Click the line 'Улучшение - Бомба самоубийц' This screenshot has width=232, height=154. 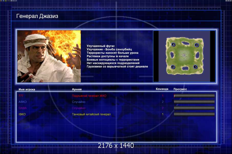[x=109, y=49]
